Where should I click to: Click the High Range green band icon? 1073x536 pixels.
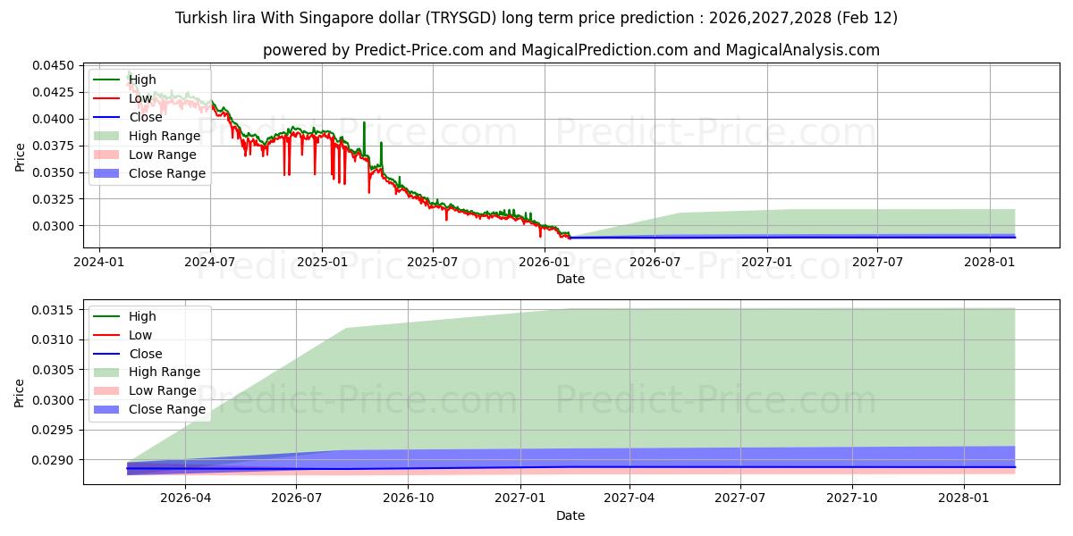(105, 136)
